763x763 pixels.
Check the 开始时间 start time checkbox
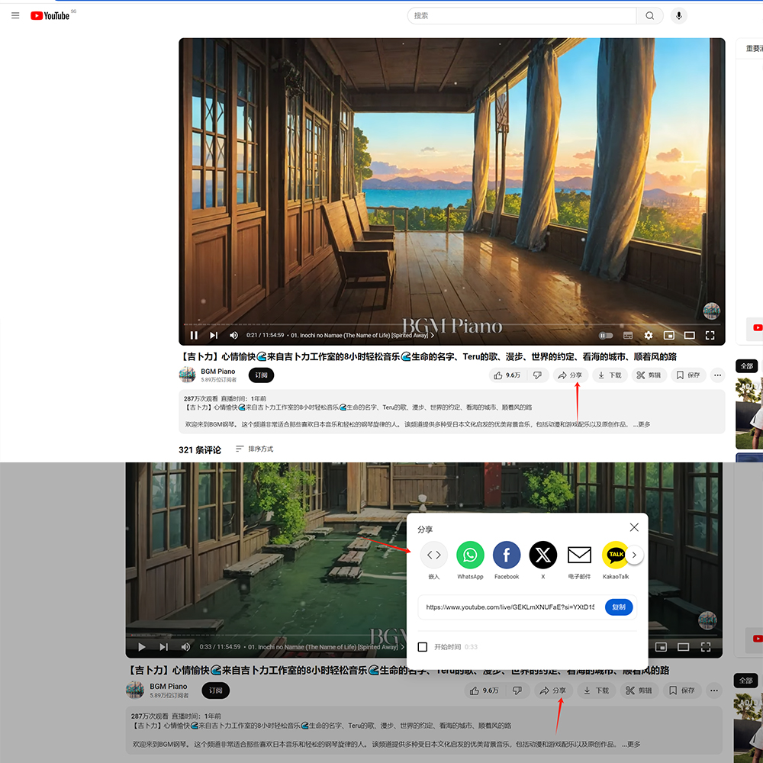tap(423, 647)
